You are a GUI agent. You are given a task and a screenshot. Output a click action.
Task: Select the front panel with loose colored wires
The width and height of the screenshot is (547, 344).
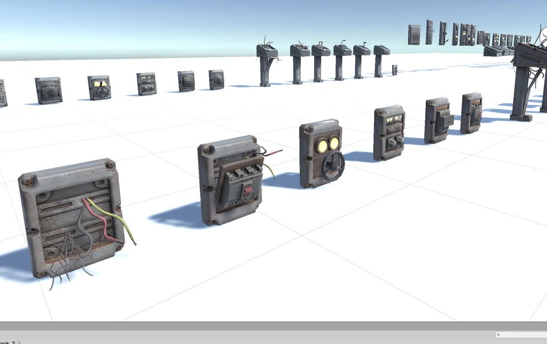[71, 217]
